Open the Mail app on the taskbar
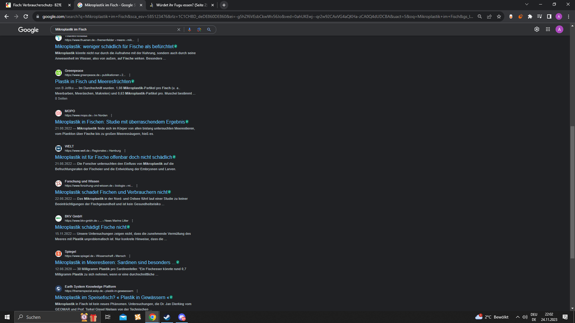The width and height of the screenshot is (575, 323). tap(123, 317)
